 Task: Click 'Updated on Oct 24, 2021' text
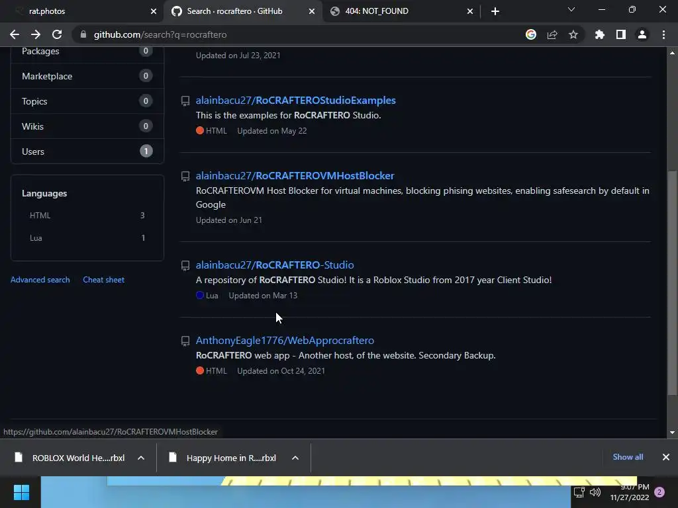pos(281,370)
